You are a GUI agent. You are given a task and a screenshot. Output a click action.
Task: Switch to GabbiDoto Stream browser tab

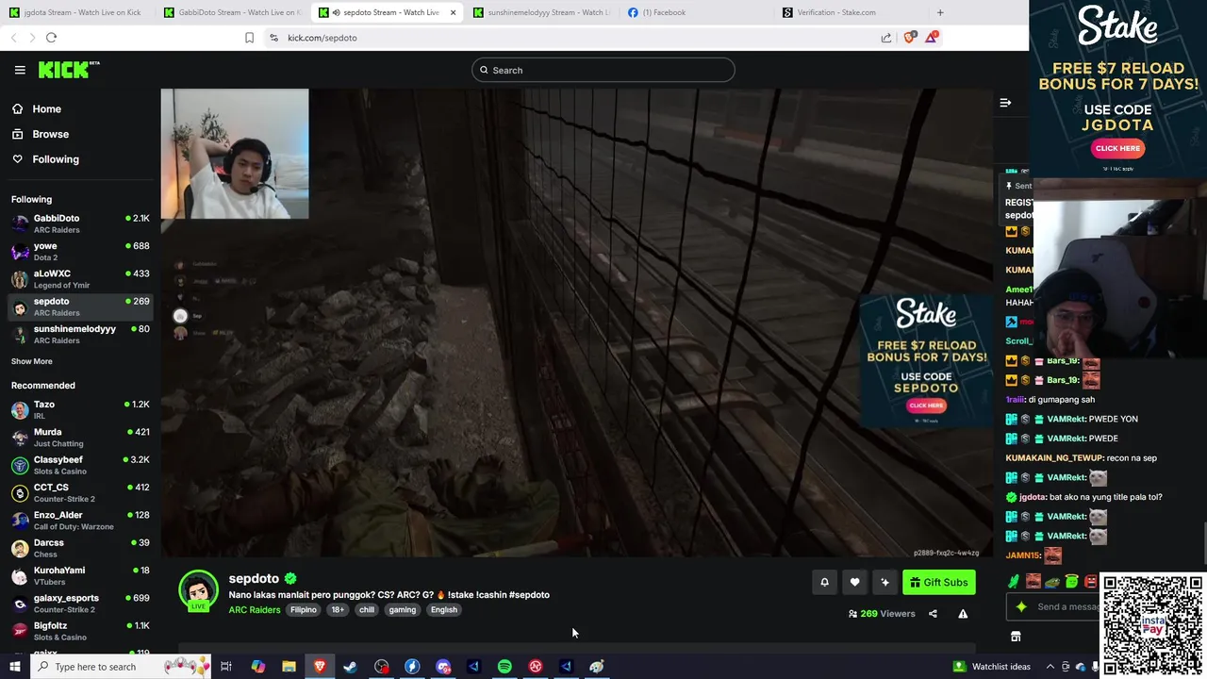(232, 12)
